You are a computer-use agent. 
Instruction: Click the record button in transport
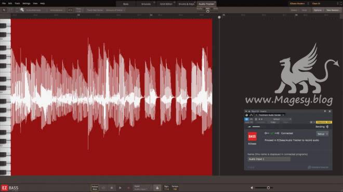pyautogui.click(x=129, y=188)
